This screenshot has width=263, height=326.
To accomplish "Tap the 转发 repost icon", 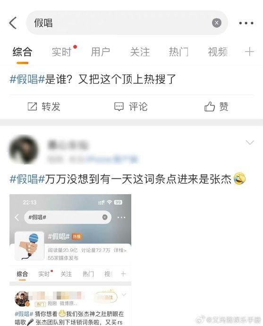I will click(32, 106).
